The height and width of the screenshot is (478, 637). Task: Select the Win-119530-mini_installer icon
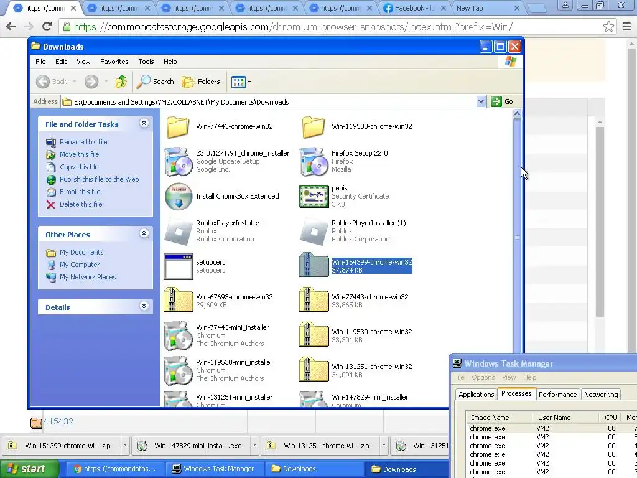coord(179,371)
